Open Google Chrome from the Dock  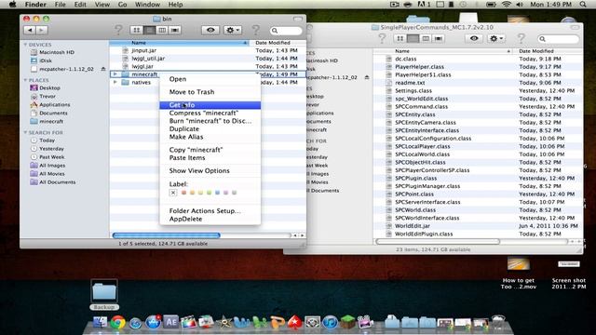coord(118,322)
